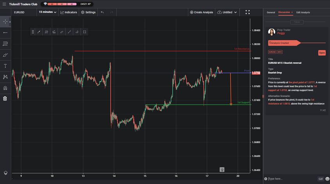Click the 1st Support line label

243,103
